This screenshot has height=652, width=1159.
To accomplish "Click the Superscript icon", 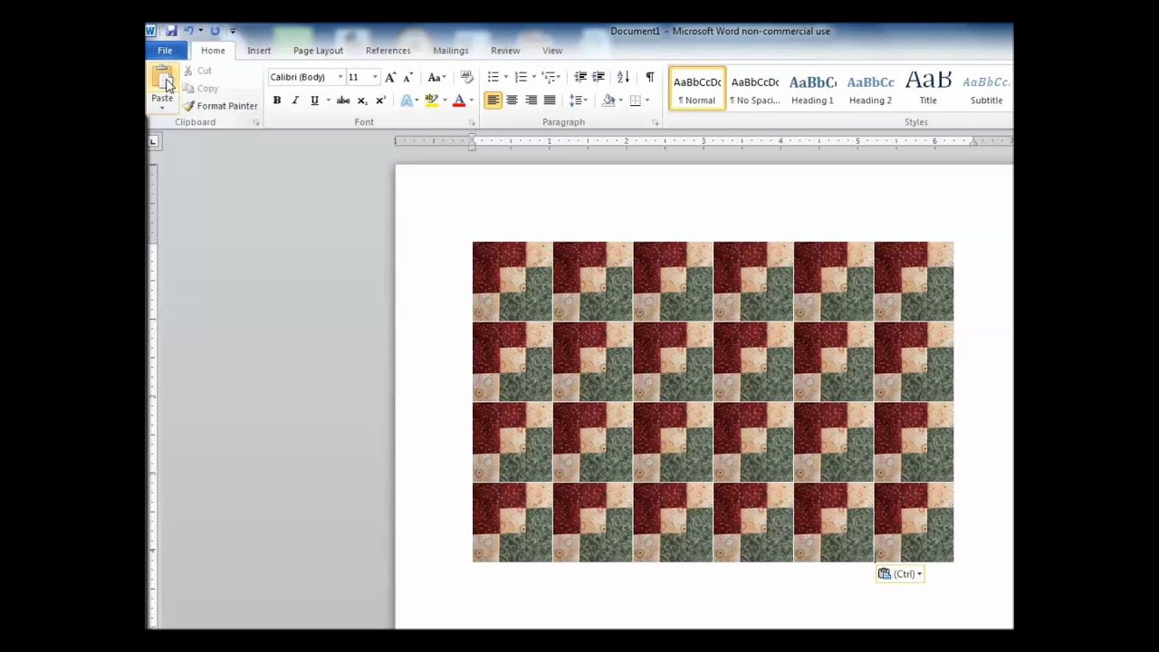I will point(380,101).
